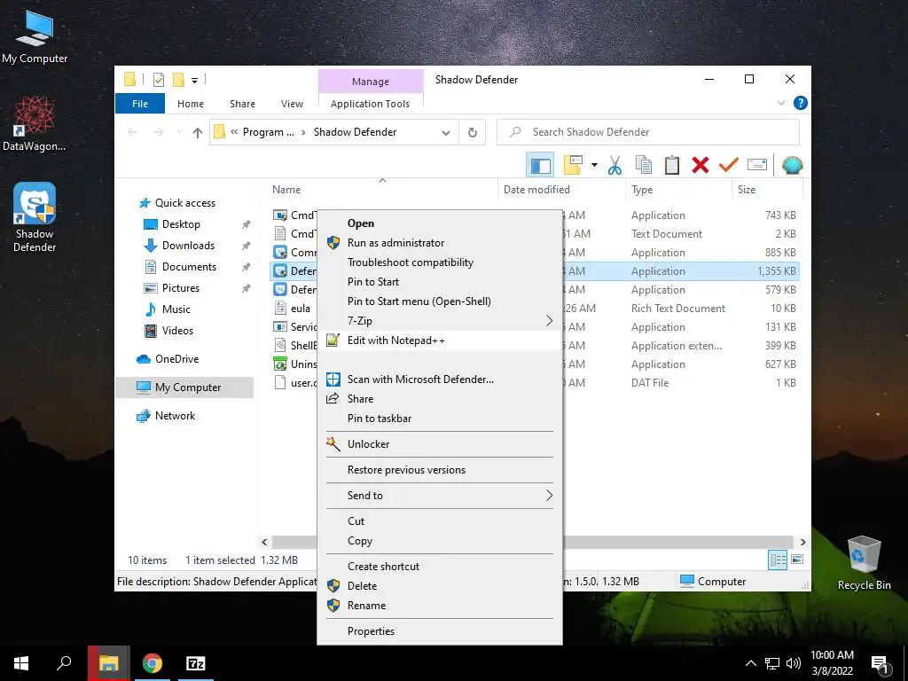Open DataWagon desktop shortcut
The image size is (908, 681).
pos(35,123)
